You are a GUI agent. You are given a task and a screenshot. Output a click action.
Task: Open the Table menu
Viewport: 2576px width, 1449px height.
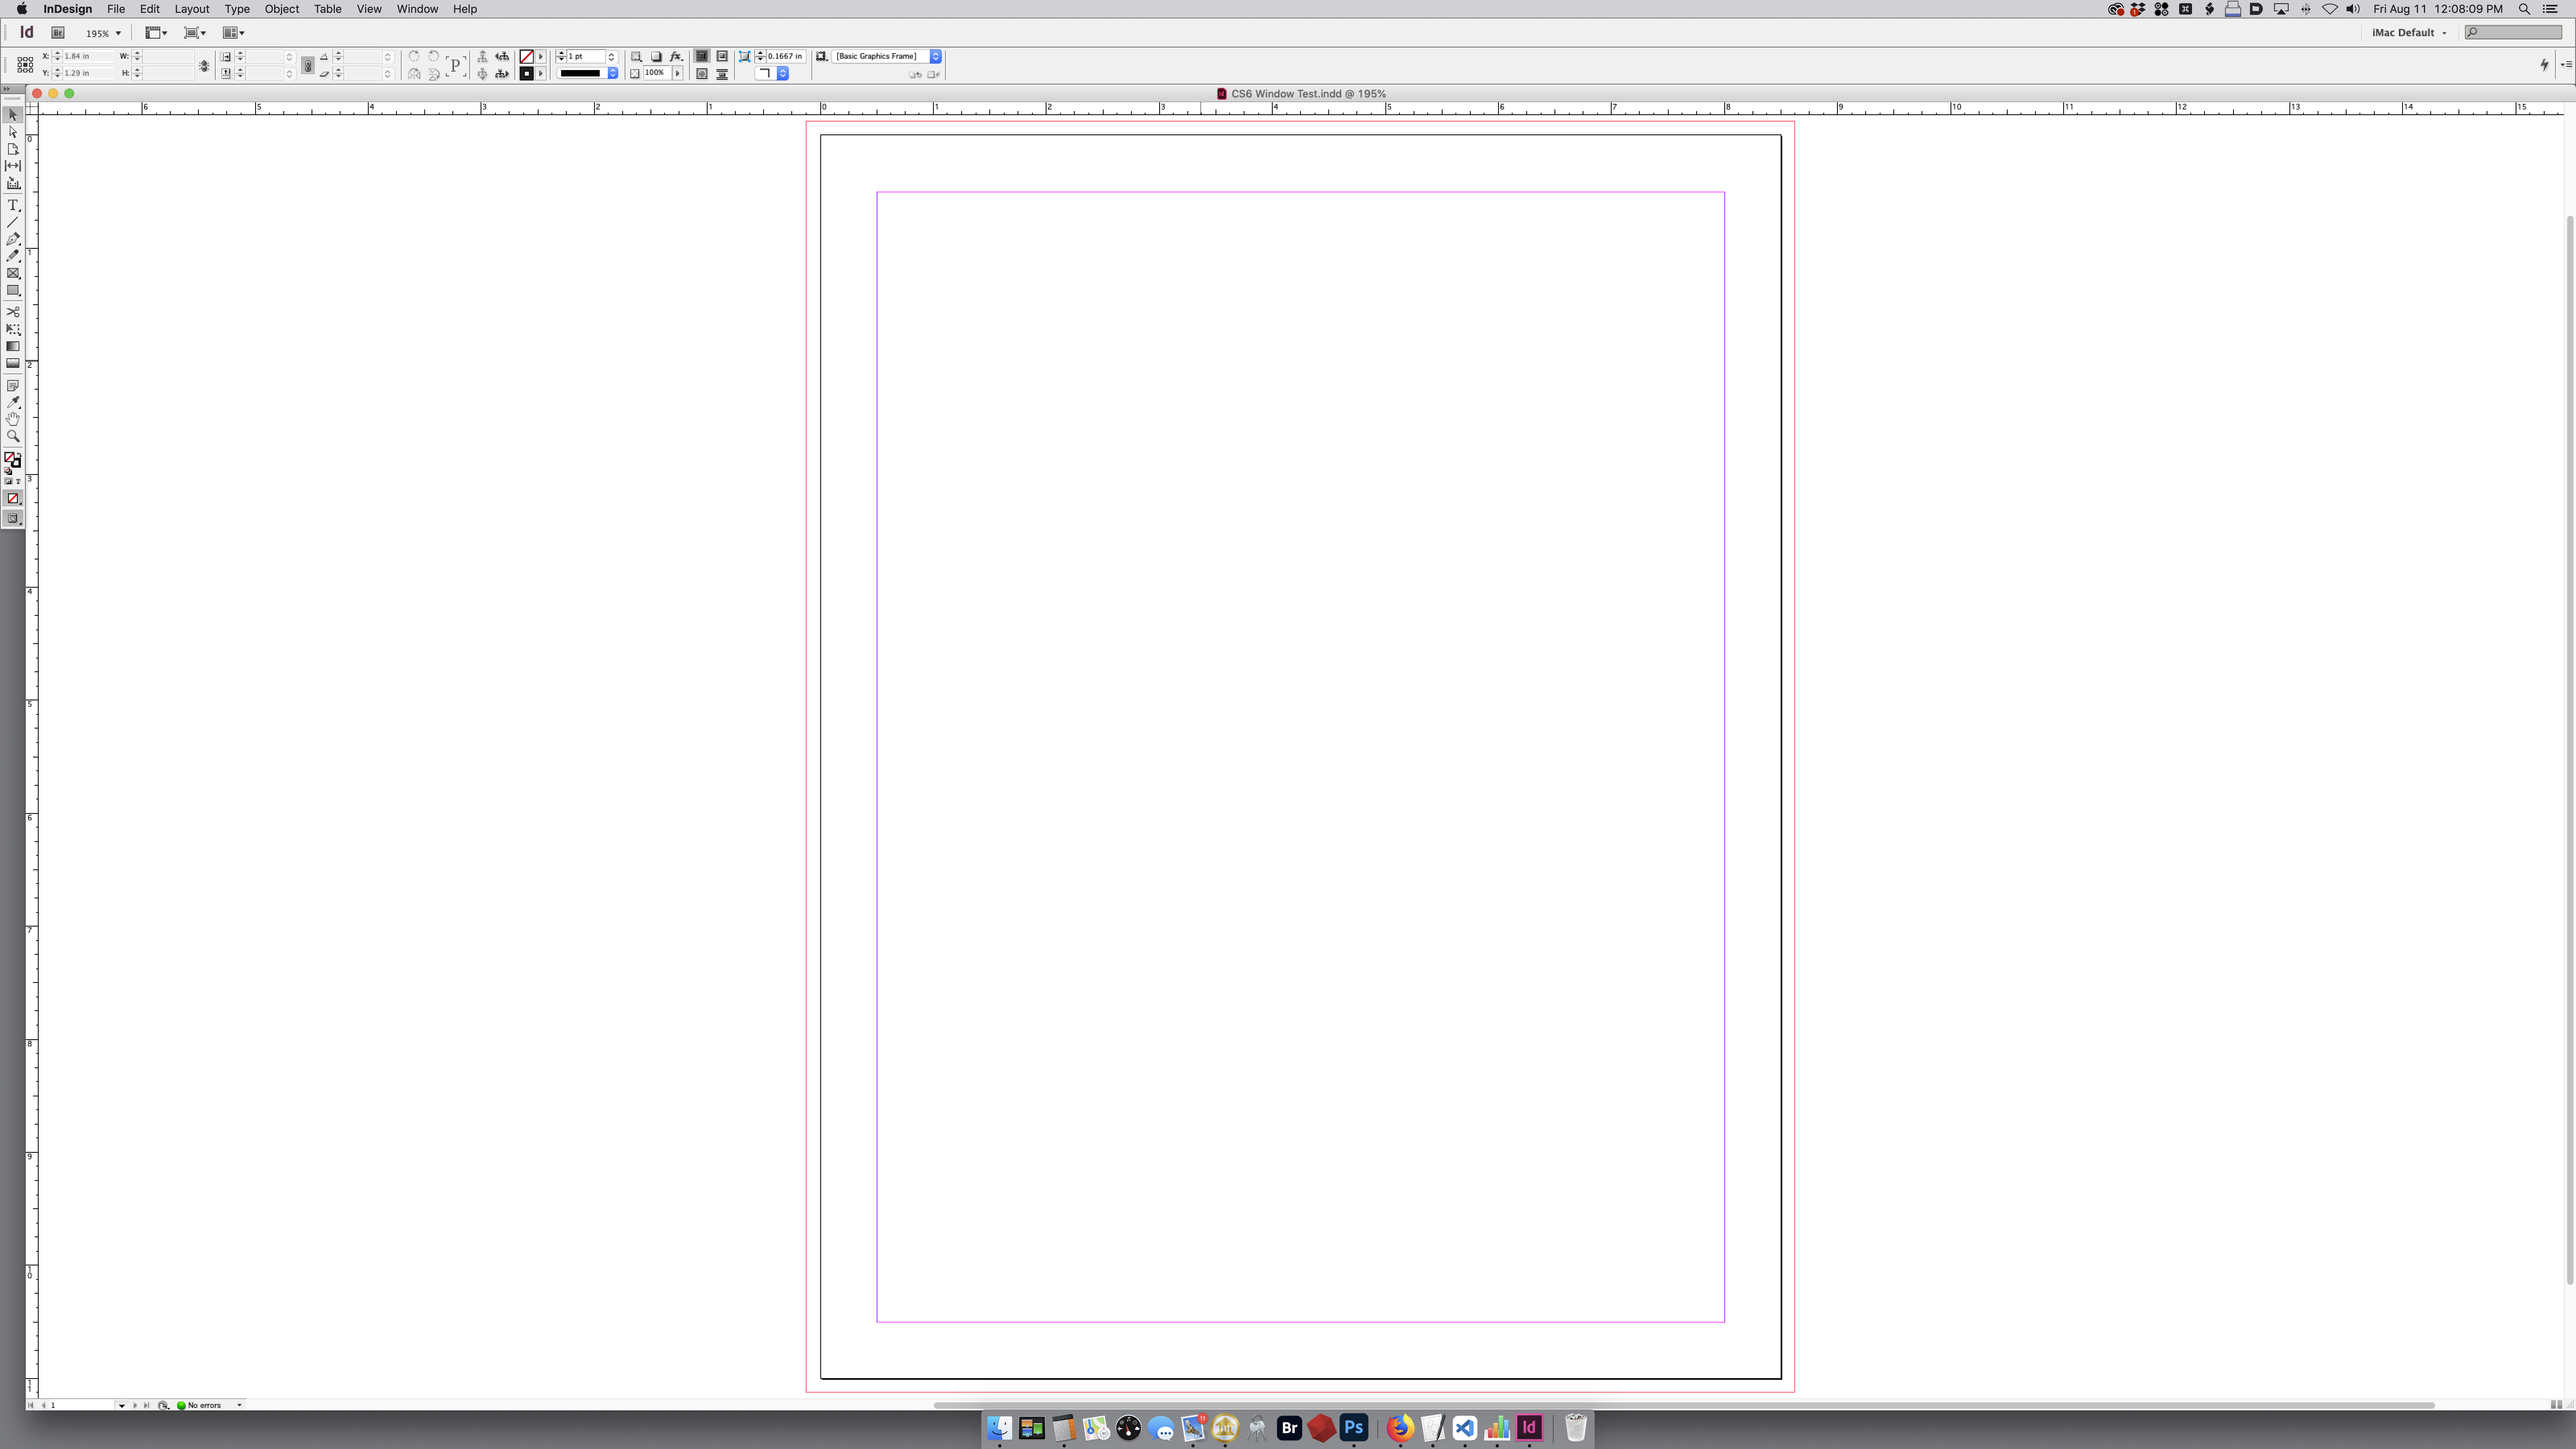click(x=327, y=9)
